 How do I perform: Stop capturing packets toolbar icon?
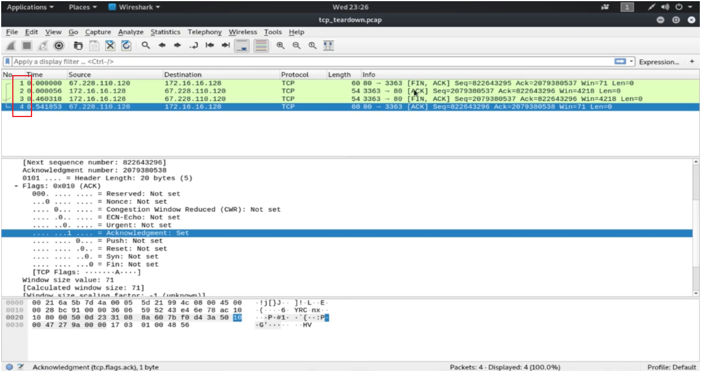pos(27,45)
